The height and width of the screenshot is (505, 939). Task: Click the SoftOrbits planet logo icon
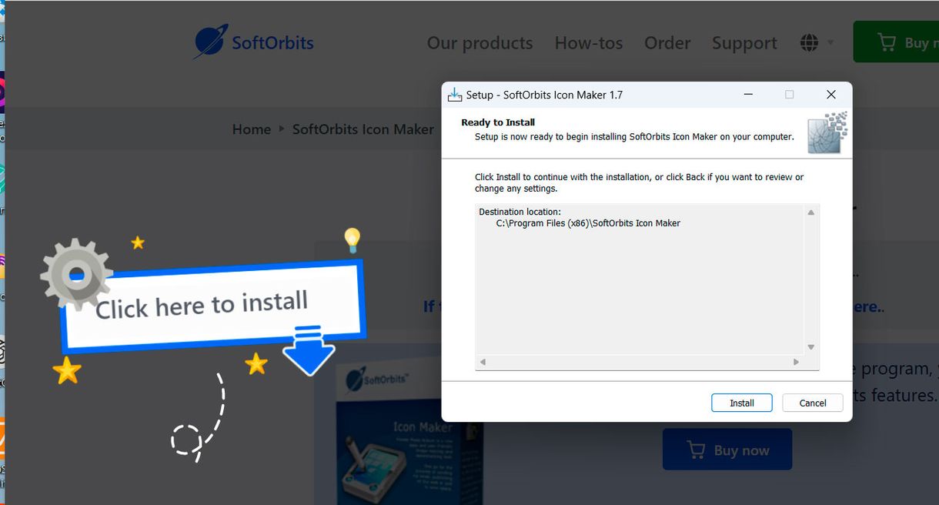(x=210, y=42)
